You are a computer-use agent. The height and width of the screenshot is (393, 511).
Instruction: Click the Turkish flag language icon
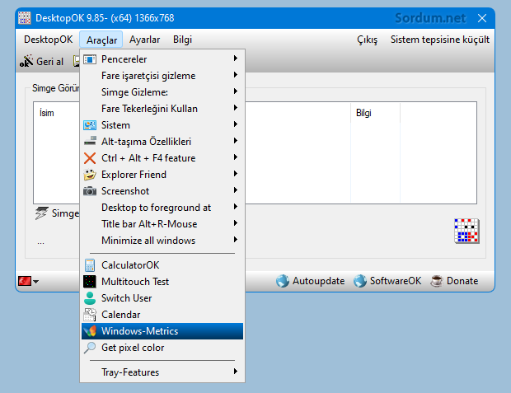[x=25, y=281]
